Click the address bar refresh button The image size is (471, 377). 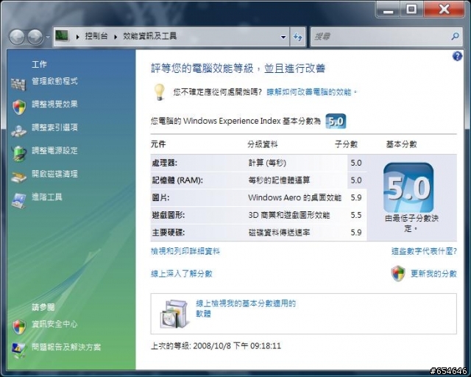[297, 37]
